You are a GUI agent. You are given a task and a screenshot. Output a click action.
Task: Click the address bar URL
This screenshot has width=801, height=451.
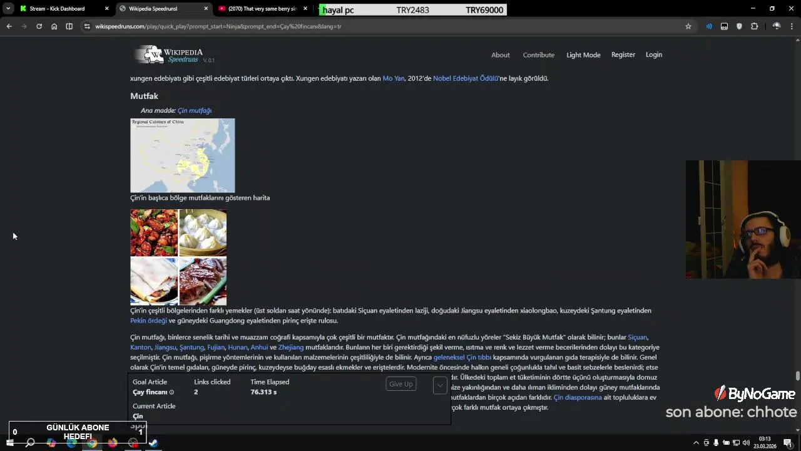coord(218,26)
